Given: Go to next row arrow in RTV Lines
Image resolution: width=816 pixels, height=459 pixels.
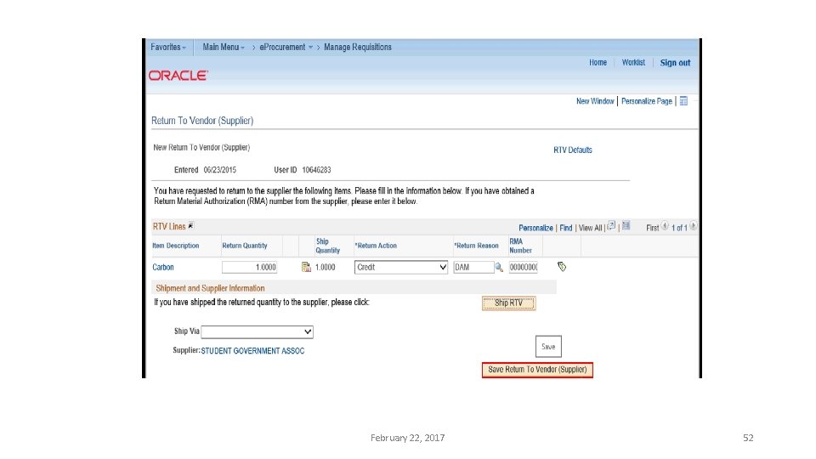Looking at the screenshot, I should (x=694, y=226).
